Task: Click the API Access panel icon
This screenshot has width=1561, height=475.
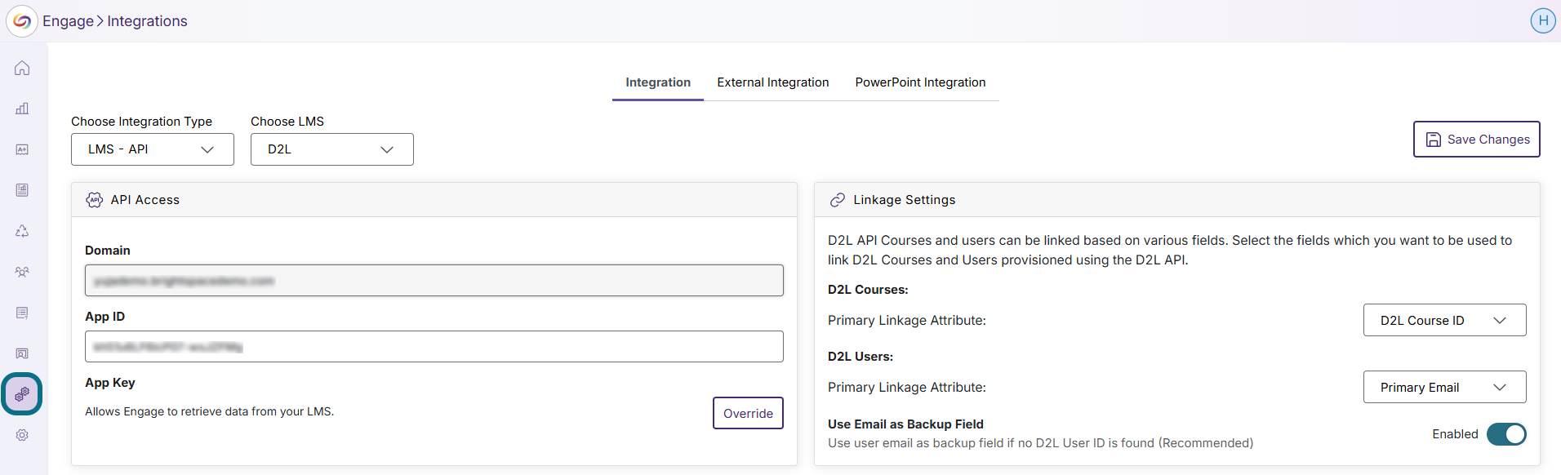Action: 95,200
